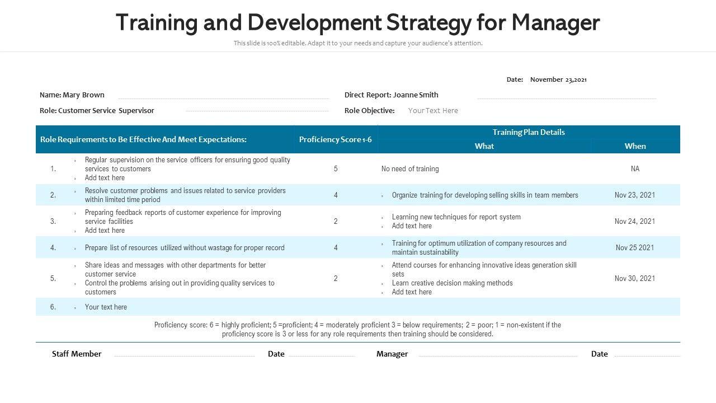Click the 'Name: Mary Brown' field
The width and height of the screenshot is (716, 403).
[x=72, y=95]
